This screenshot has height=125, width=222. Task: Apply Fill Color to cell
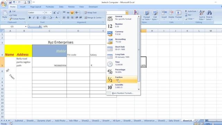51,18
